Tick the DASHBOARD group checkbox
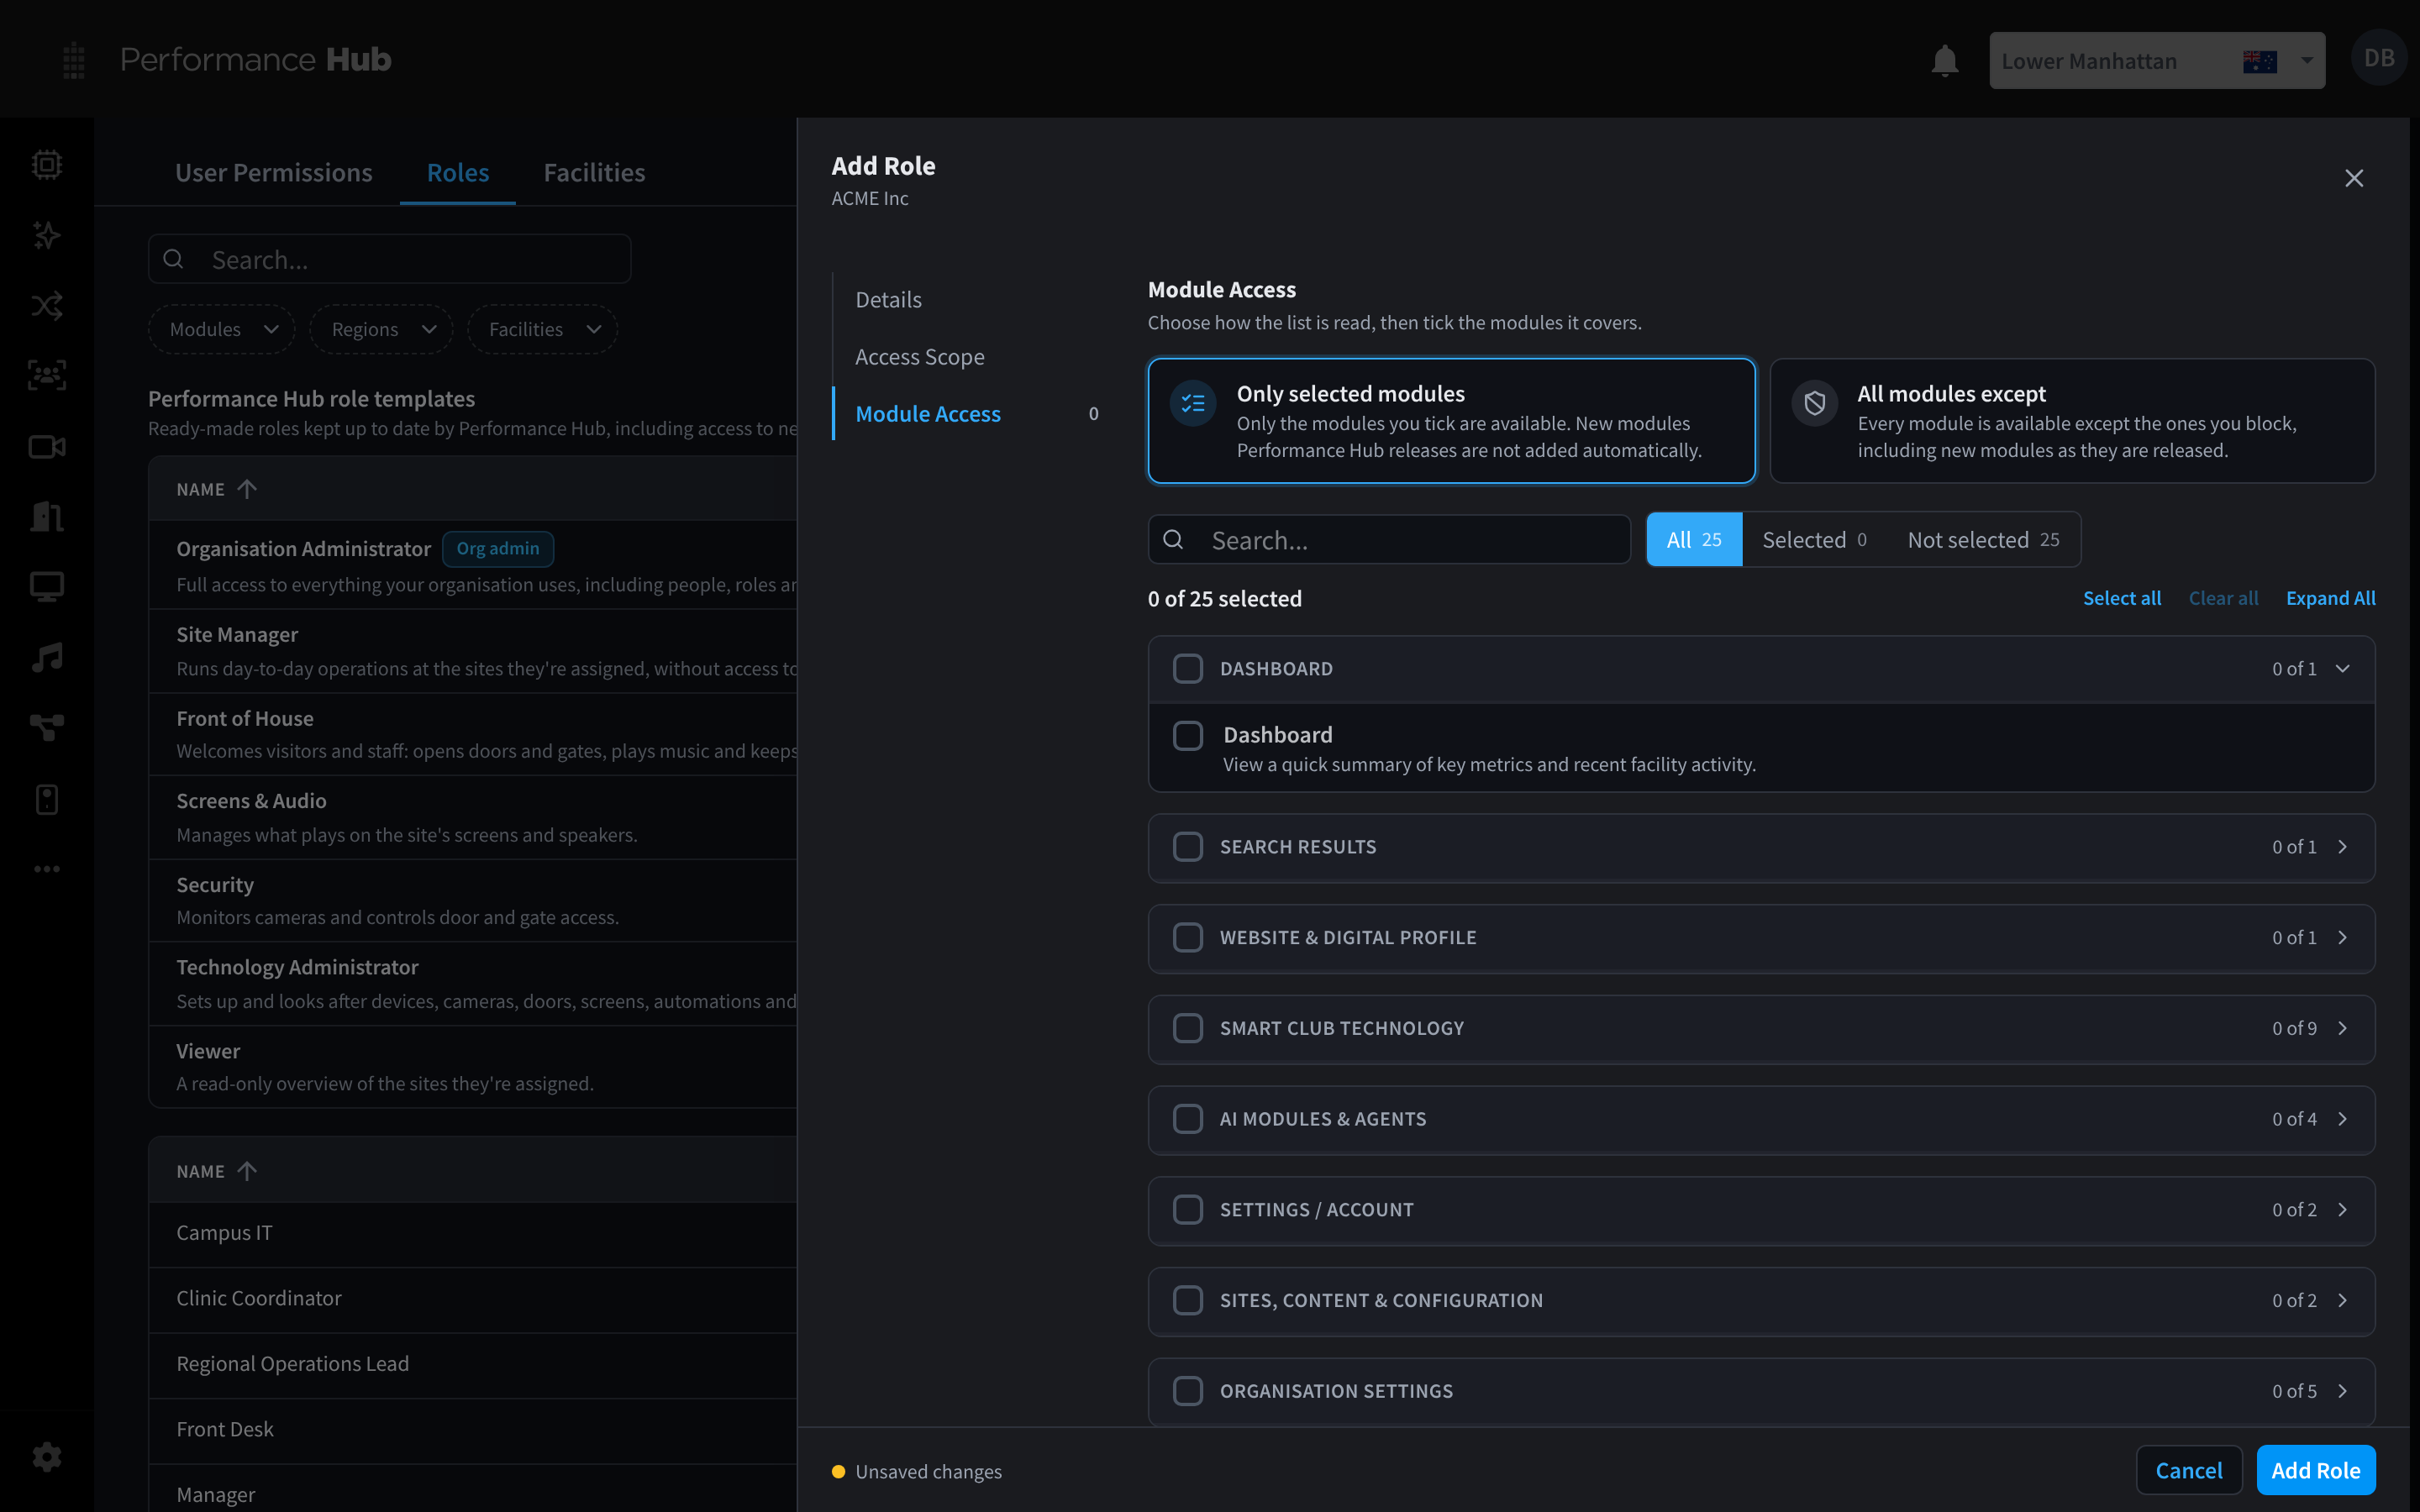Viewport: 2420px width, 1512px height. pyautogui.click(x=1188, y=669)
